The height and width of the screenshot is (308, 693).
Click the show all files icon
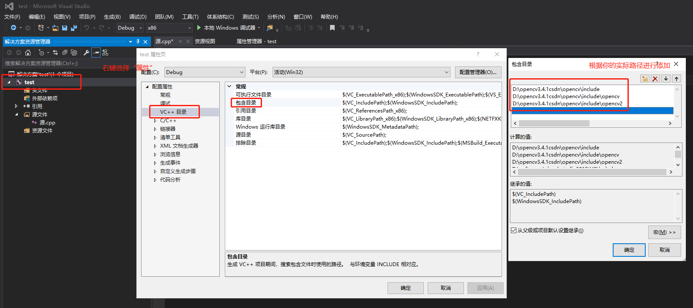[x=74, y=52]
